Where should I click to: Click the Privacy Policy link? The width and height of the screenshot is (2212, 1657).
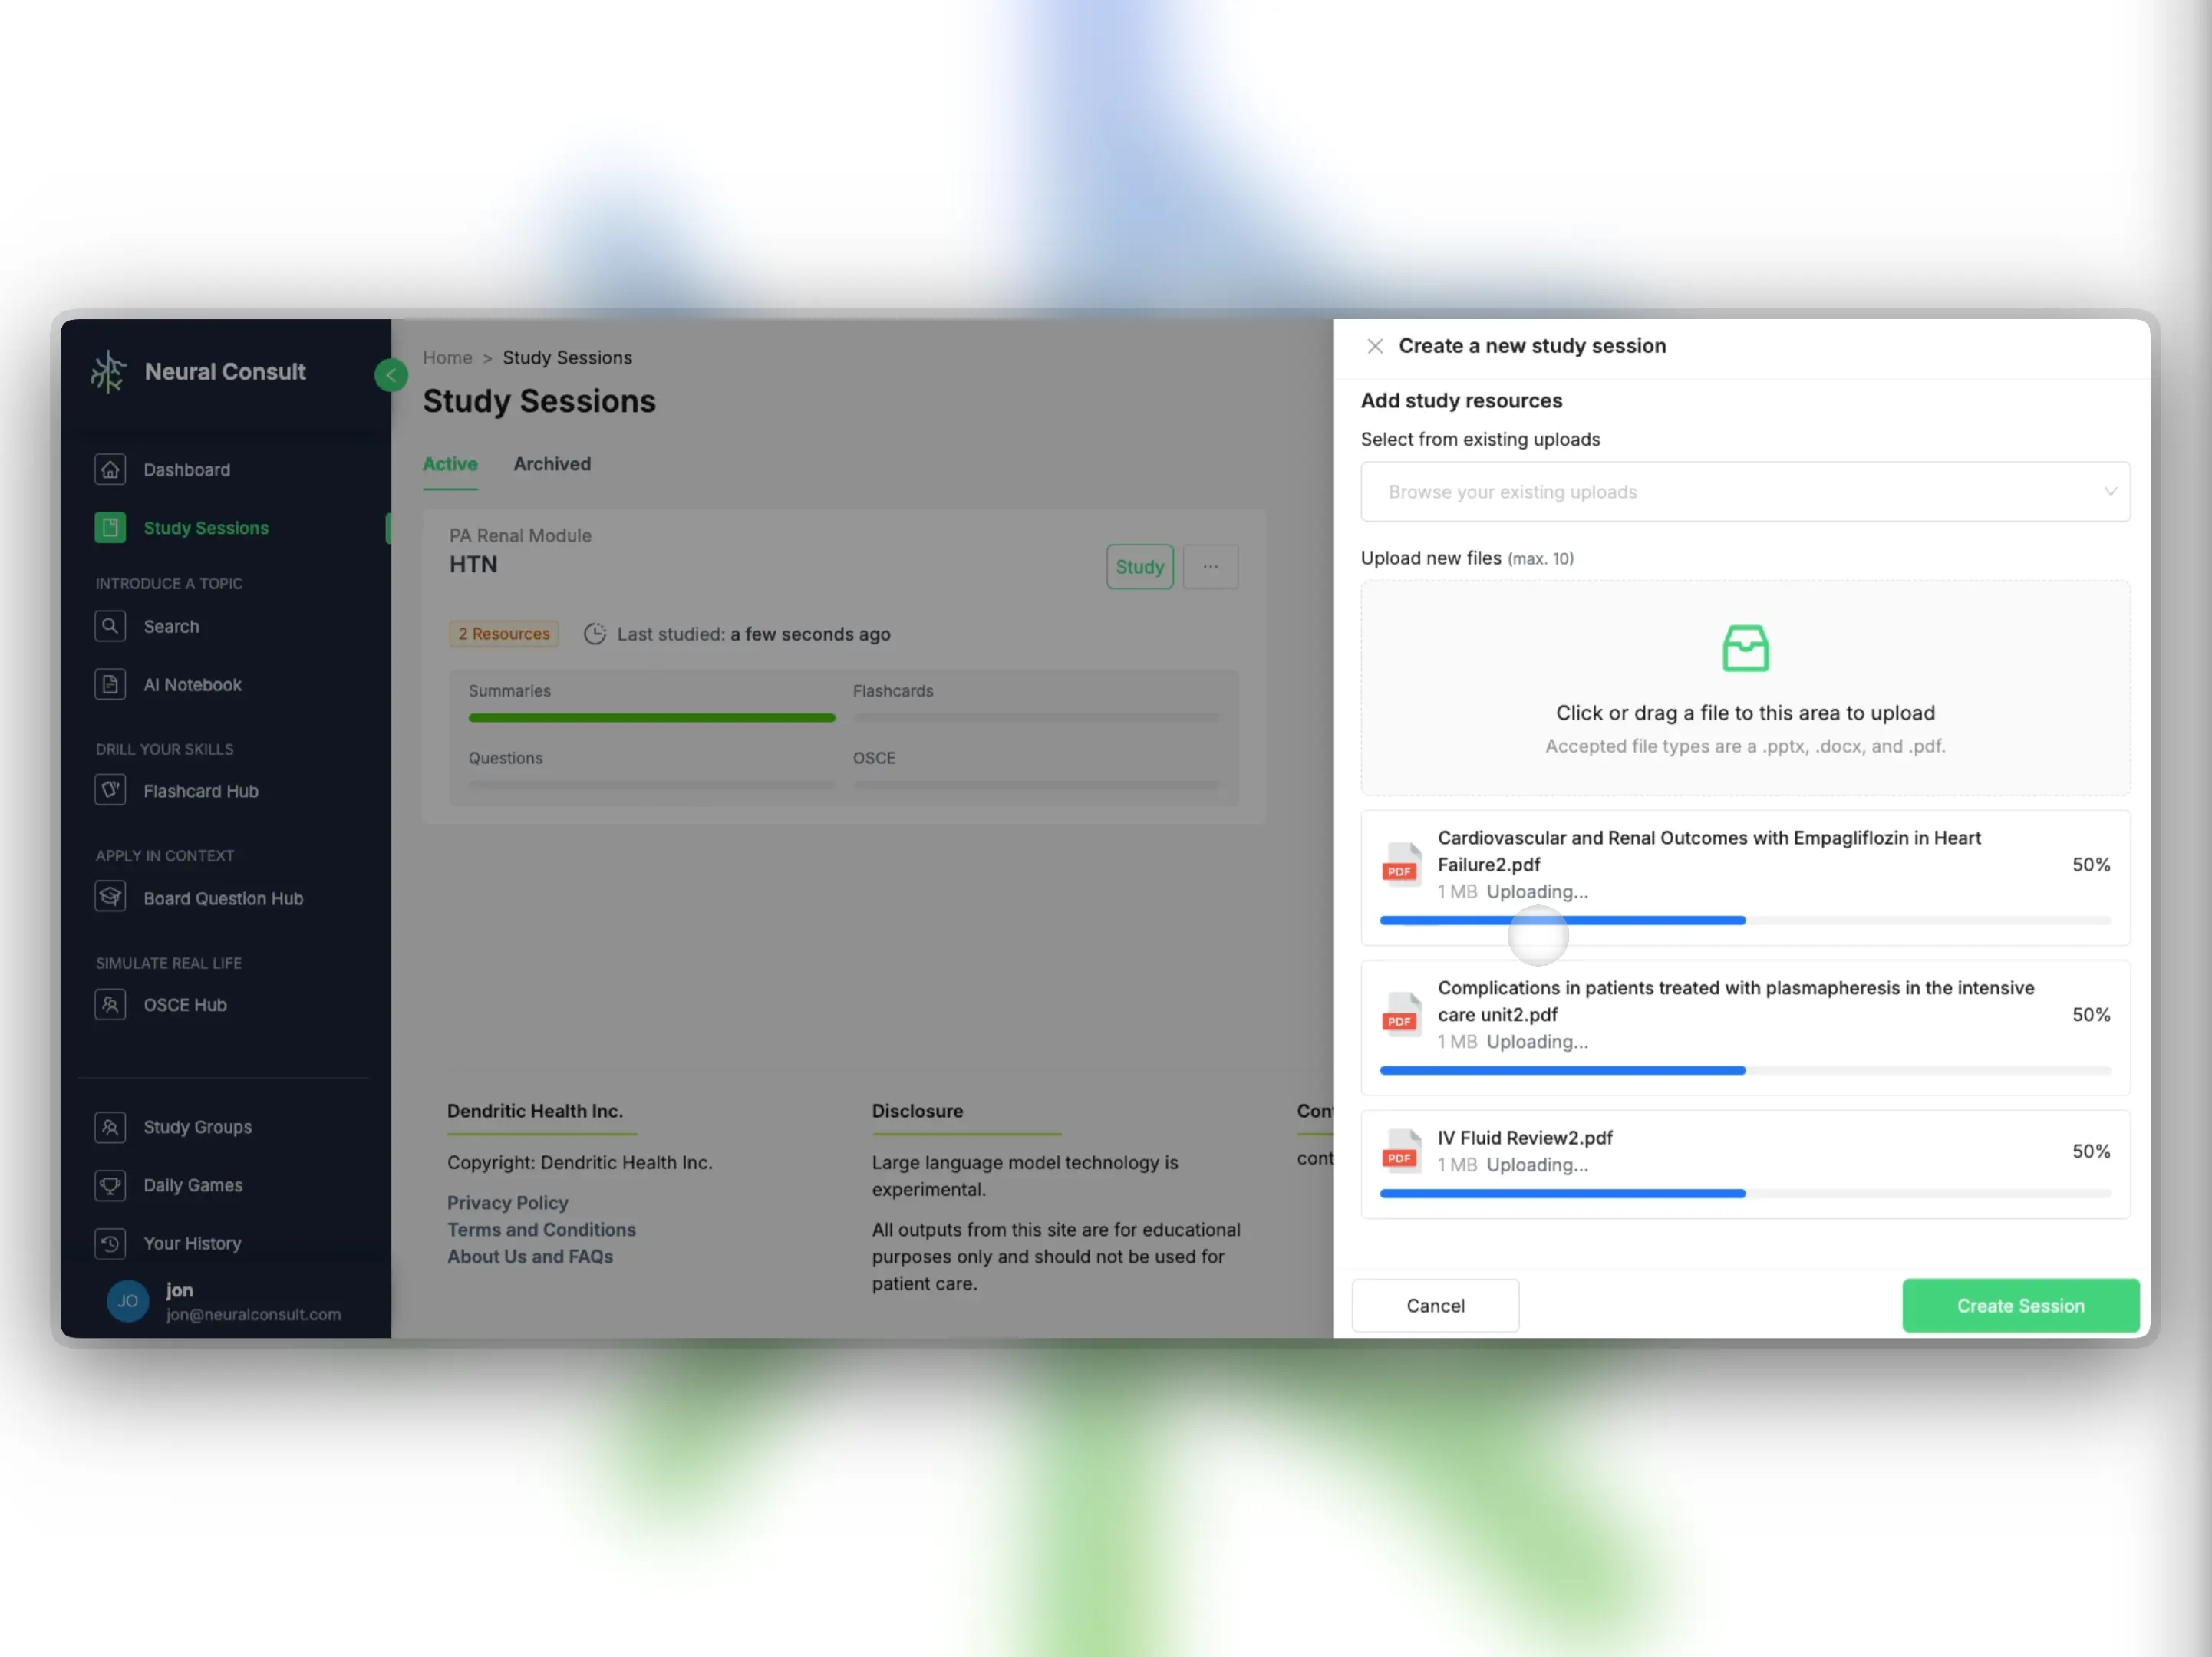coord(507,1202)
